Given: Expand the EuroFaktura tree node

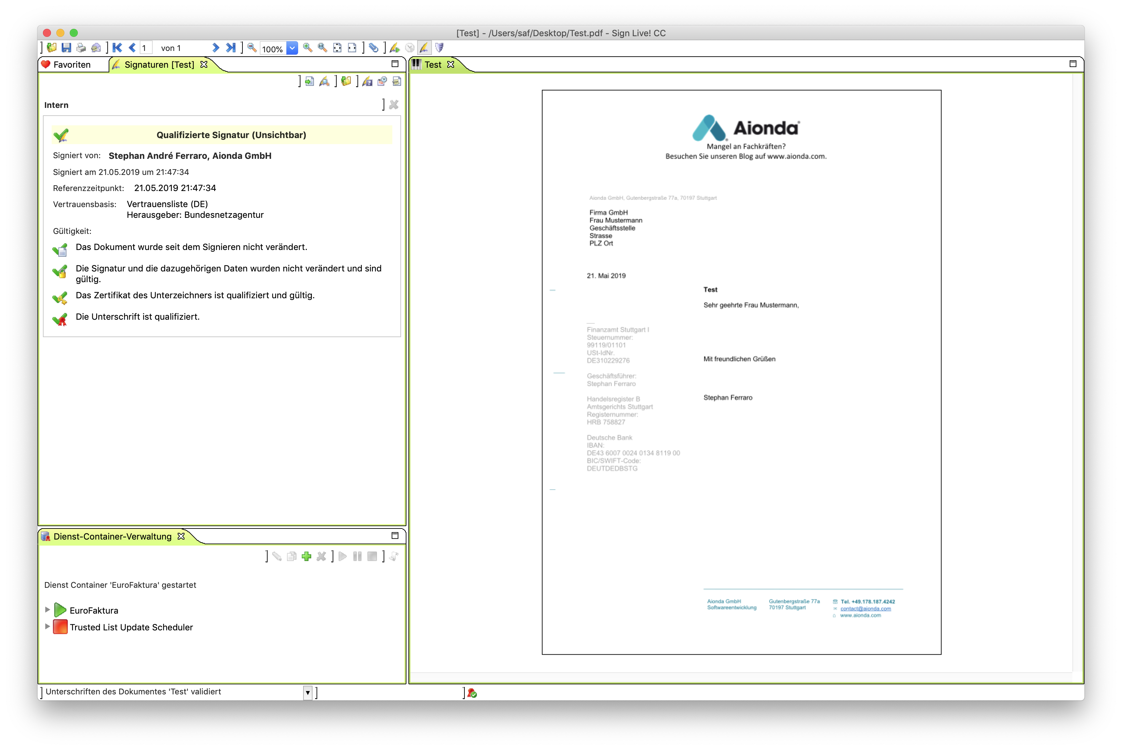Looking at the screenshot, I should coord(47,610).
